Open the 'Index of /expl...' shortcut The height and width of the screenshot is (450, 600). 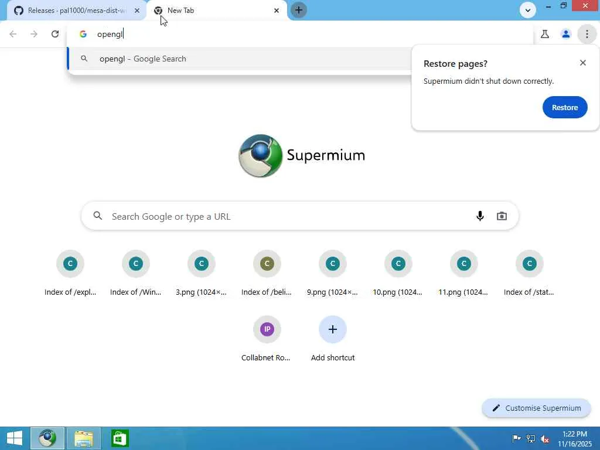point(70,272)
